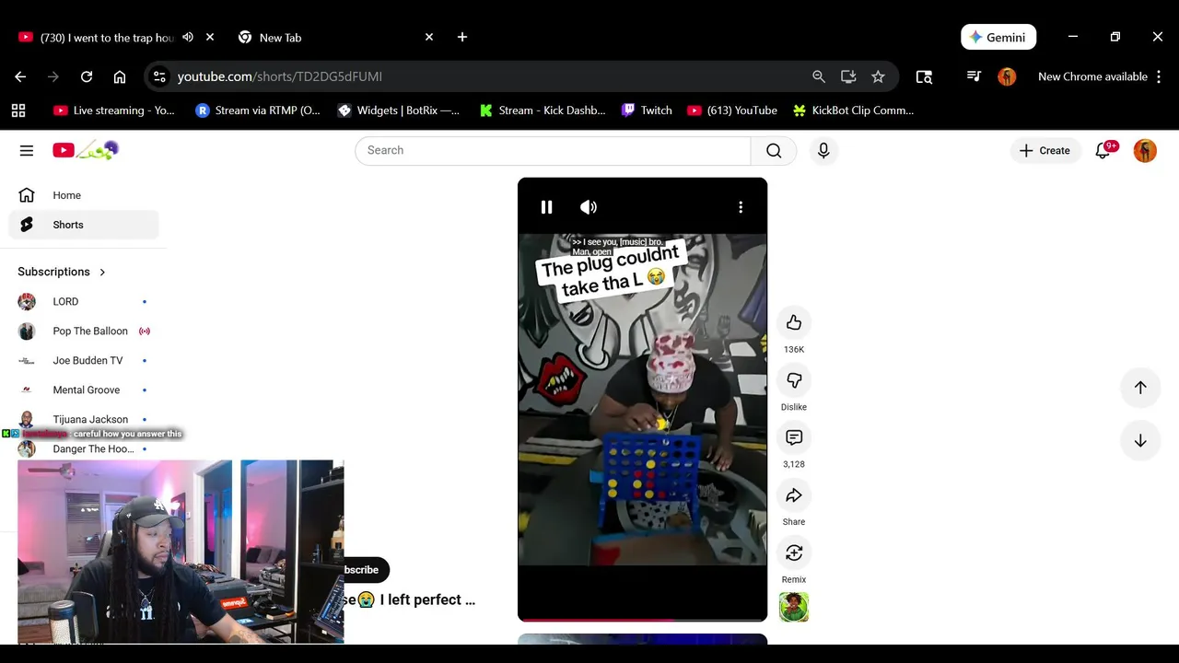Click the install app icon in address bar
Viewport: 1179px width, 663px height.
pyautogui.click(x=848, y=76)
